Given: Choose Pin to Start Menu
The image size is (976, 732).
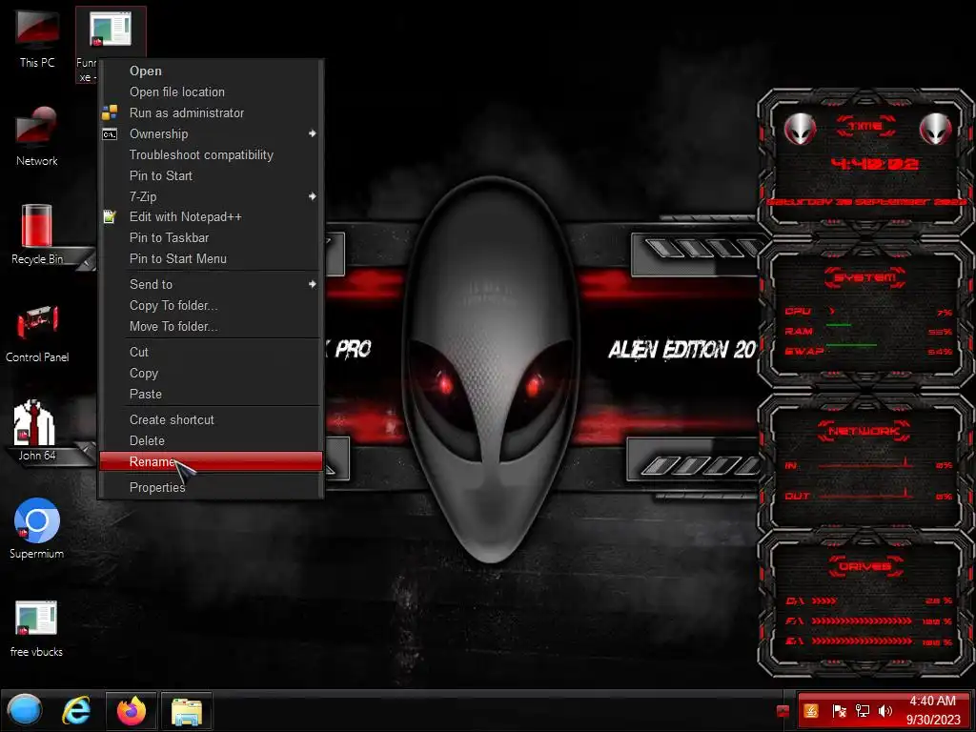Looking at the screenshot, I should 211,259.
